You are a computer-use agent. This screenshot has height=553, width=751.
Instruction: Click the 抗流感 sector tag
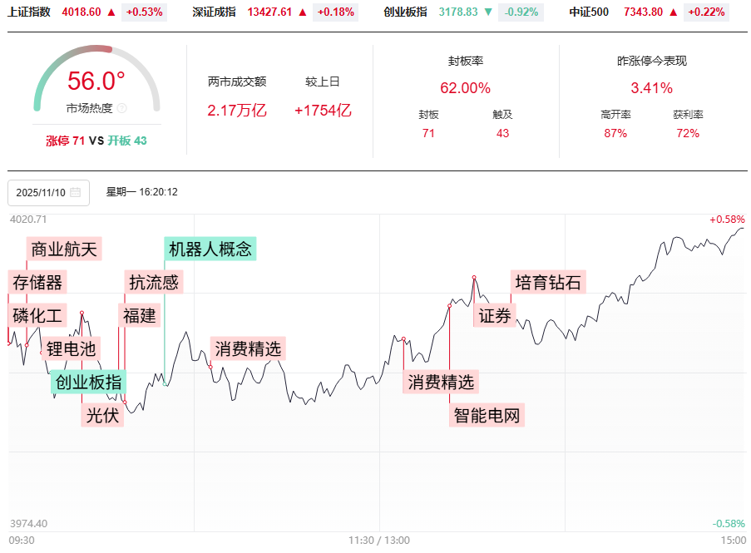click(155, 280)
